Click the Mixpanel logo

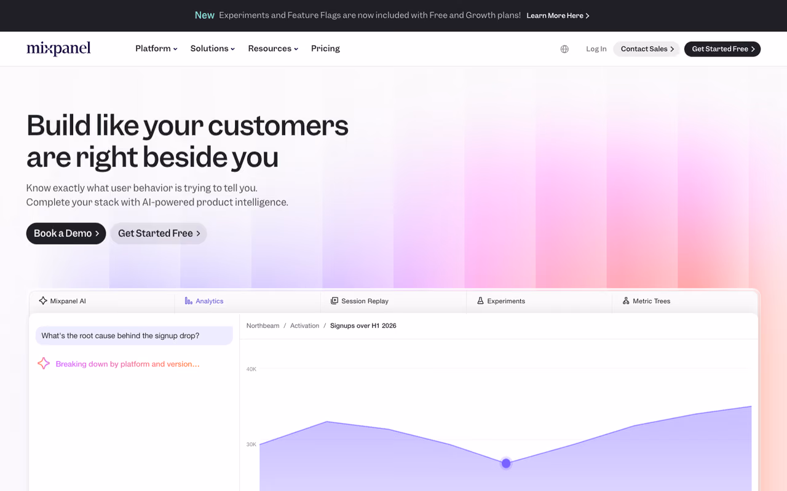(x=58, y=48)
